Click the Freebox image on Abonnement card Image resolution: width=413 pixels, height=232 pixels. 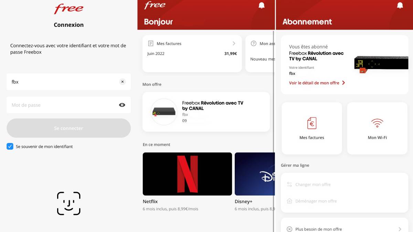click(x=381, y=64)
